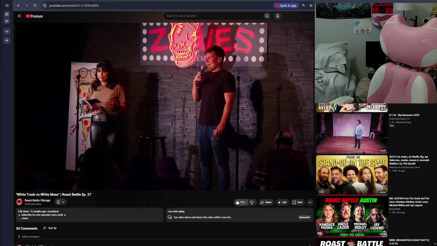The width and height of the screenshot is (437, 246).
Task: Visit 'Stand-Up On The Spot and 2 more' channels
Action: 405,167
